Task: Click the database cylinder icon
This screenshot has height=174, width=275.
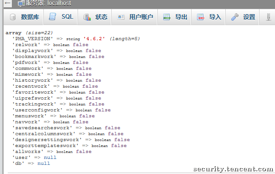Action: click(13, 17)
